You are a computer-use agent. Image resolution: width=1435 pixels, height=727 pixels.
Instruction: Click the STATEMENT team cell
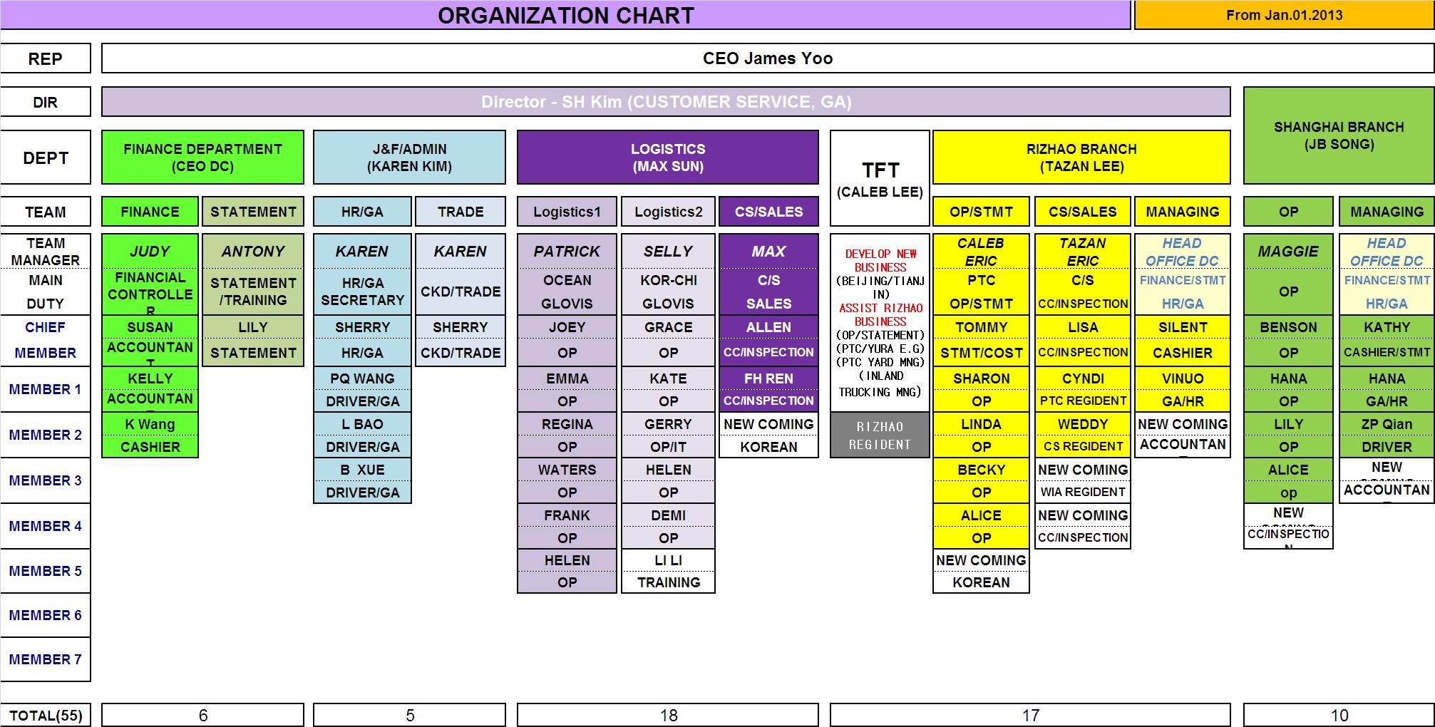click(253, 212)
